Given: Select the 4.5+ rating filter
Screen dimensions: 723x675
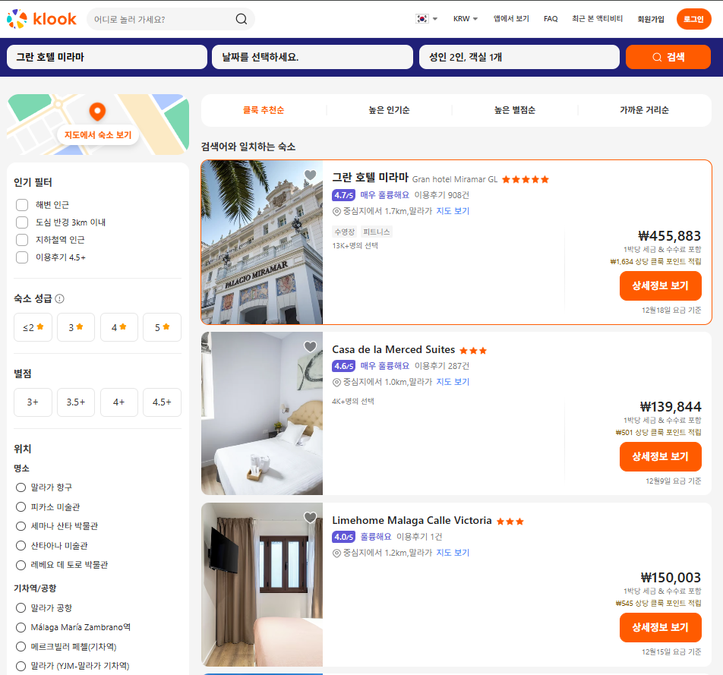Looking at the screenshot, I should [162, 402].
